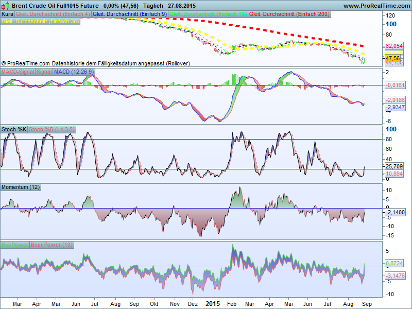Click the 0,8724 bull power value
The image size is (412, 309).
click(x=394, y=263)
